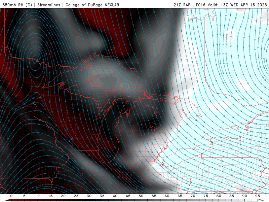
Task: Click the 90 value on the color scale
Action: 245,196
